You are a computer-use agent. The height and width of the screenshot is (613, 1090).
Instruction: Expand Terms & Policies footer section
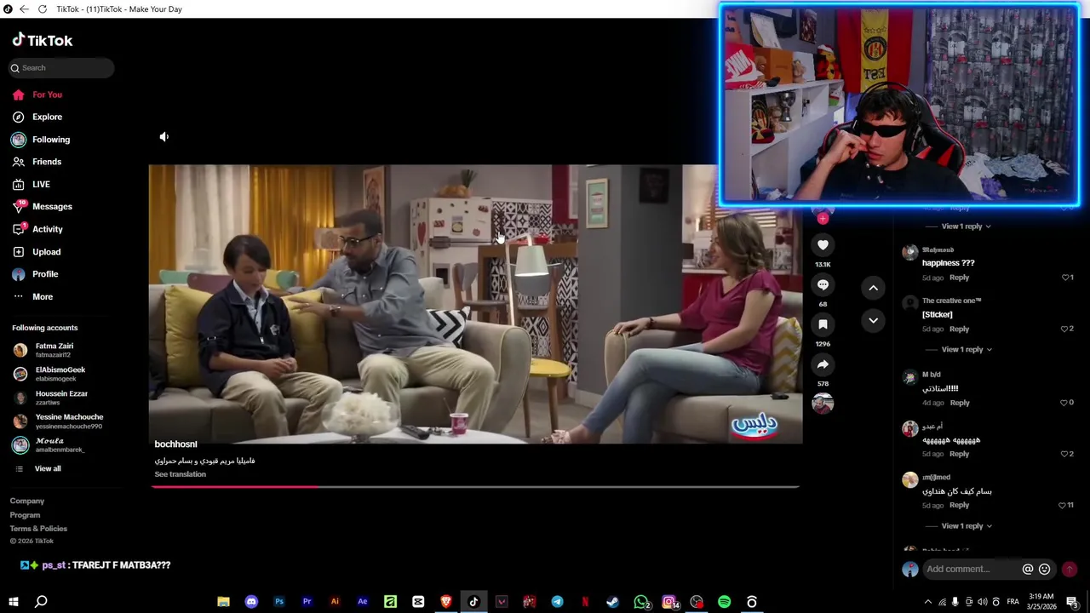click(38, 529)
